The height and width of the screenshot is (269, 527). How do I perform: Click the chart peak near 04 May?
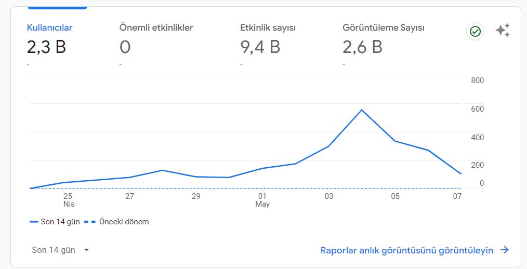coord(361,110)
